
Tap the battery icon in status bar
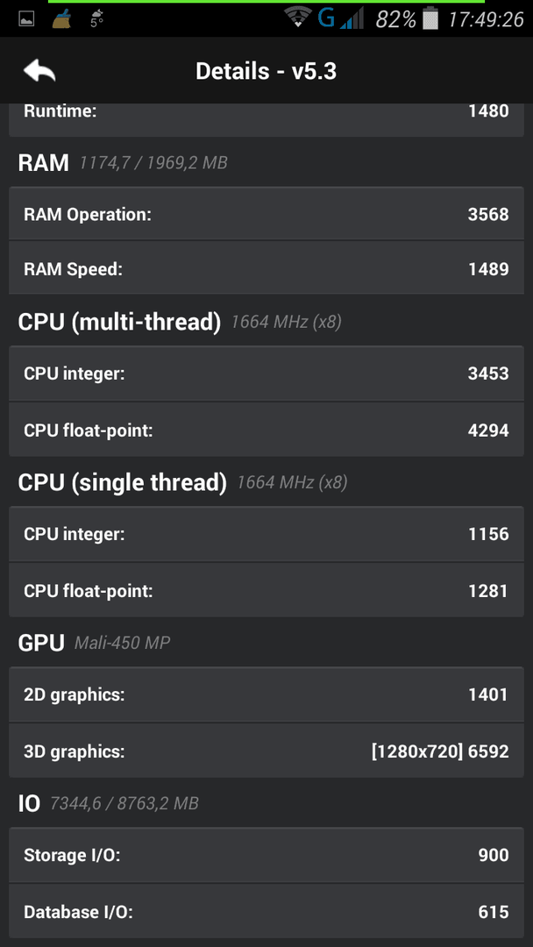click(430, 18)
